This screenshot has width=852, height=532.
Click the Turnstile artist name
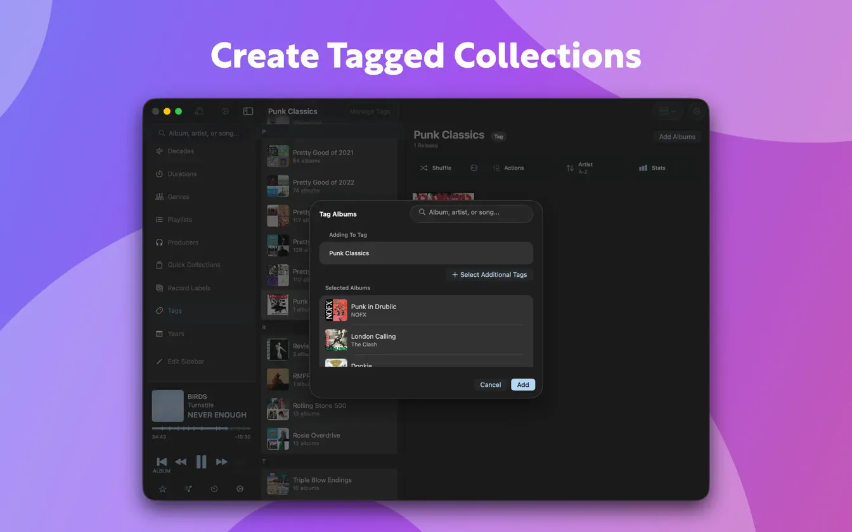coord(200,405)
